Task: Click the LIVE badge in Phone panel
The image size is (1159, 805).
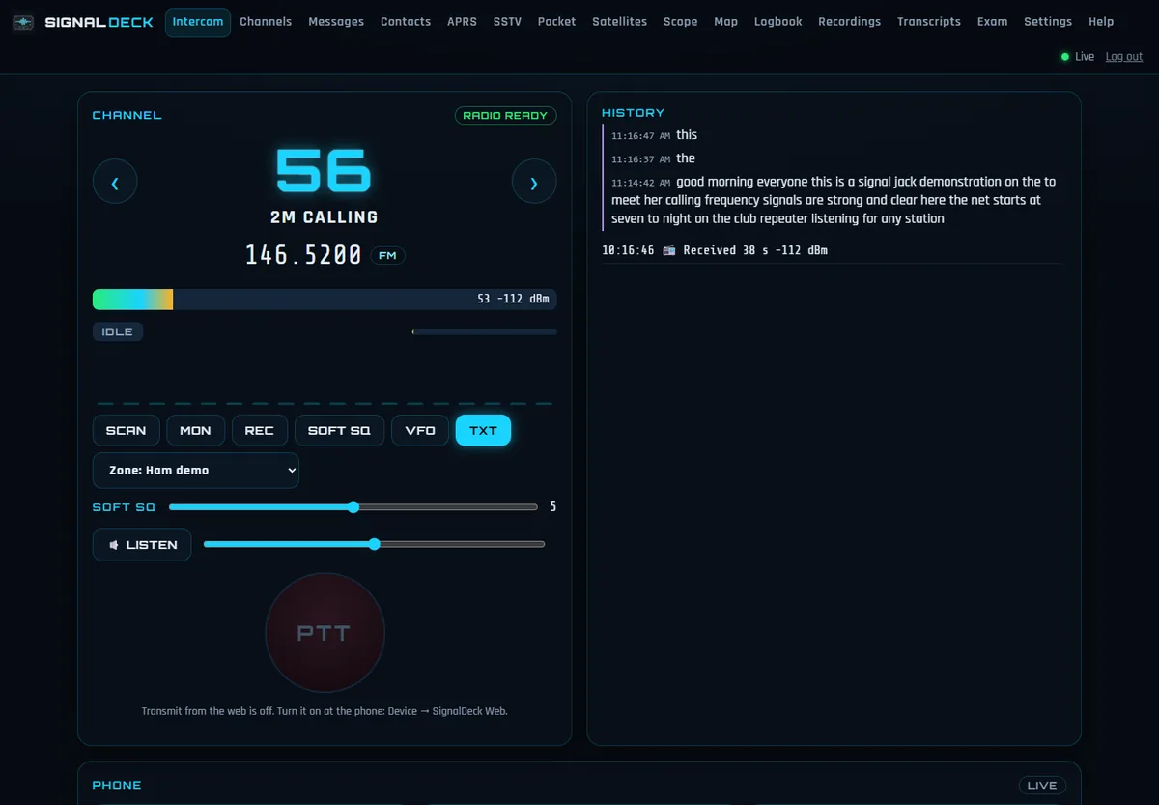Action: (x=1042, y=785)
